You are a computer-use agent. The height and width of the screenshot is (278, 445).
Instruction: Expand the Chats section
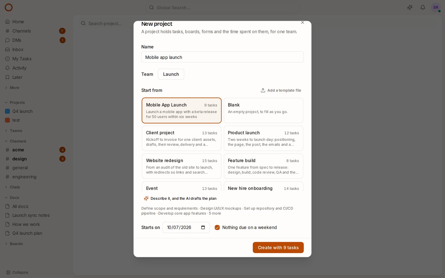point(12,187)
